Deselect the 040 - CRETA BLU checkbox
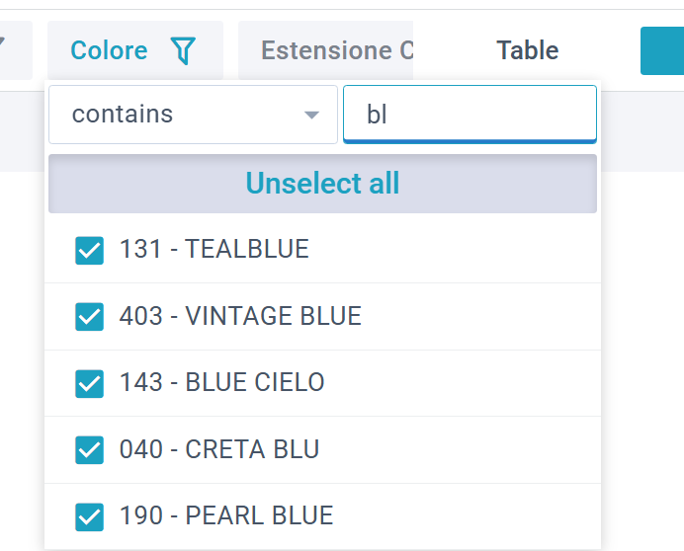Screen dimensions: 684x551 90,450
